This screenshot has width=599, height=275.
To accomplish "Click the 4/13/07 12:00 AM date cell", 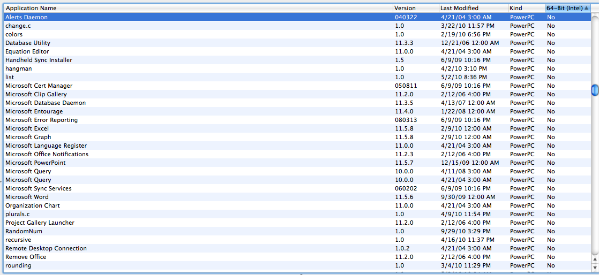I will pyautogui.click(x=468, y=103).
